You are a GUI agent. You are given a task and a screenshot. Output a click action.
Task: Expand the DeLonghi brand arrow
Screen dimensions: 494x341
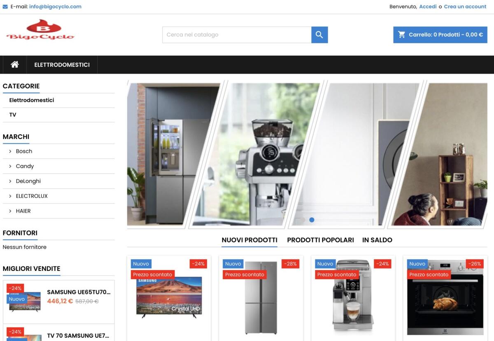(10, 181)
